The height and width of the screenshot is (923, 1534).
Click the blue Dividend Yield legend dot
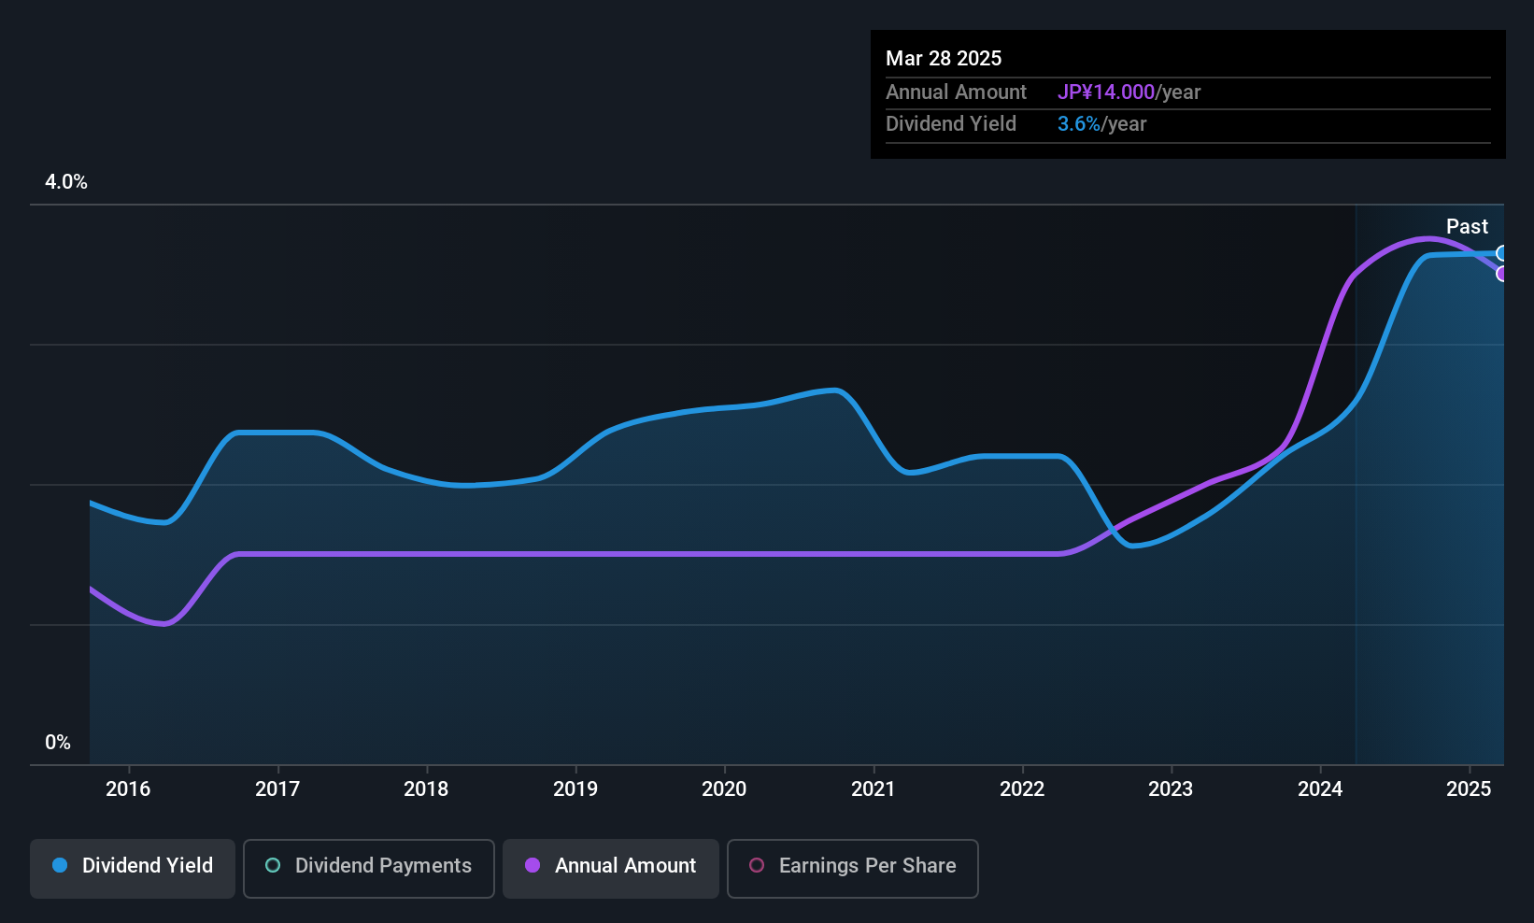pos(60,866)
